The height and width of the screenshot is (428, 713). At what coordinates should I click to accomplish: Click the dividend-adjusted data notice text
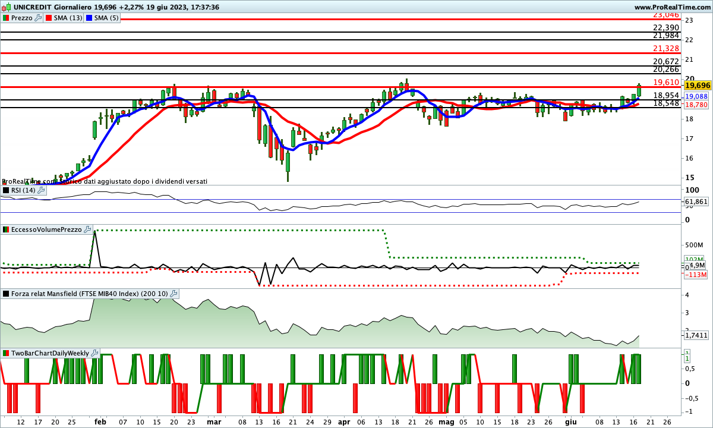click(x=105, y=181)
